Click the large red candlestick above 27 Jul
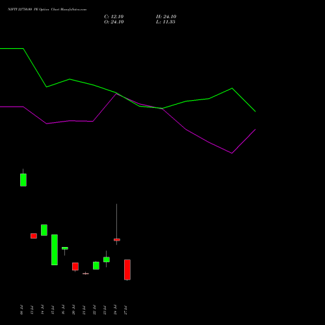This screenshot has height=325, width=325. [127, 270]
